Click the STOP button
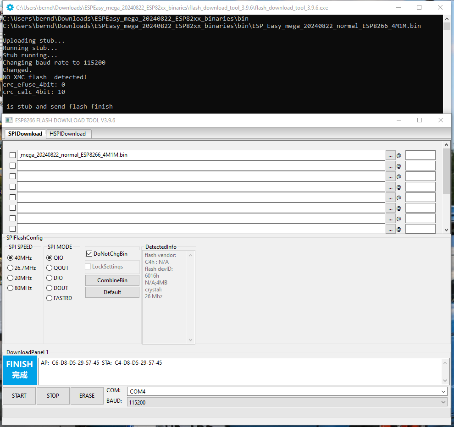The height and width of the screenshot is (427, 454). click(x=53, y=395)
